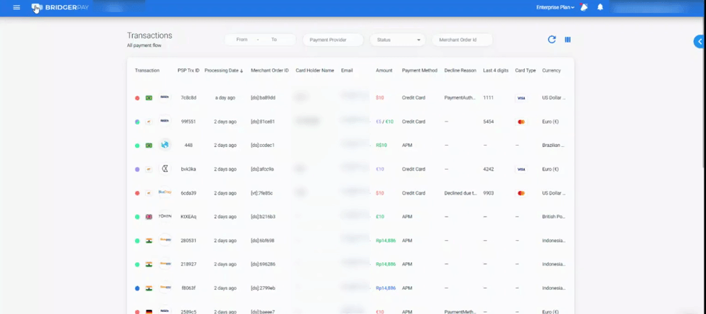Click provider logo in row f8063f
The width and height of the screenshot is (706, 314).
165,288
